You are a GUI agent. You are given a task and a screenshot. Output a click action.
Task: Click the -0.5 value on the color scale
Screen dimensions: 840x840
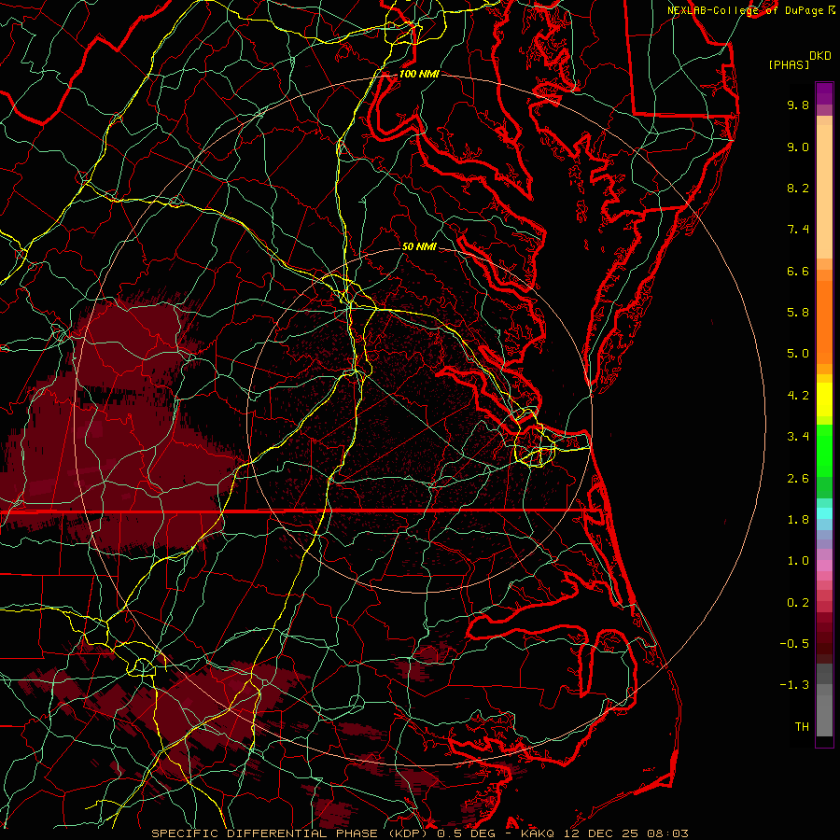click(x=794, y=644)
